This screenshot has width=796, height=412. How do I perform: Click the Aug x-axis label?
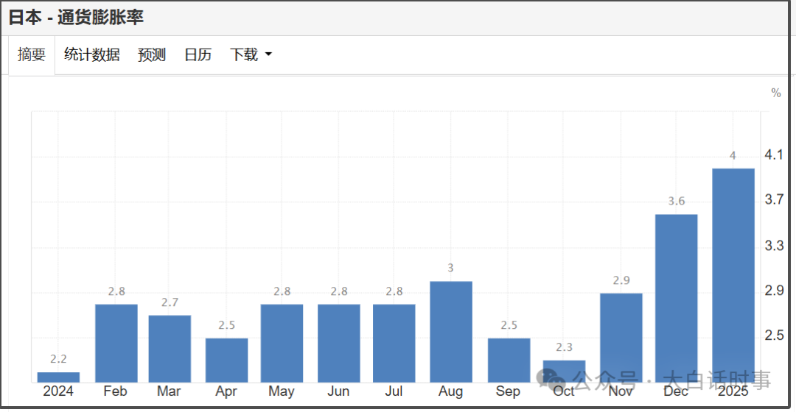click(x=451, y=391)
